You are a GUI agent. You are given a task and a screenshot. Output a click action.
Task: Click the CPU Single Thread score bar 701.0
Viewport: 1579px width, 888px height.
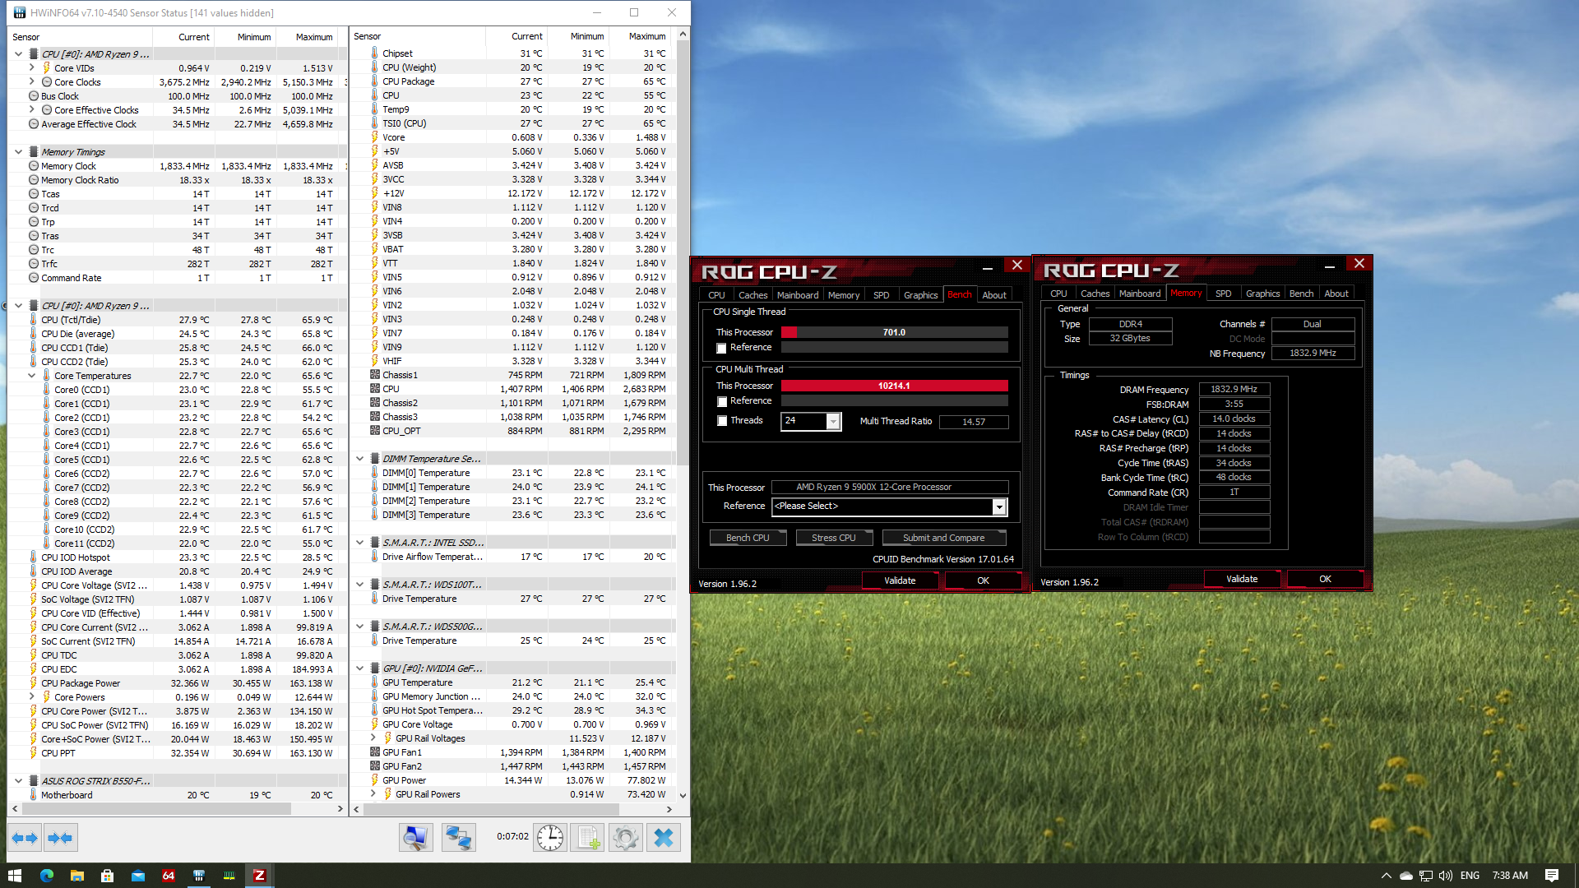point(894,332)
